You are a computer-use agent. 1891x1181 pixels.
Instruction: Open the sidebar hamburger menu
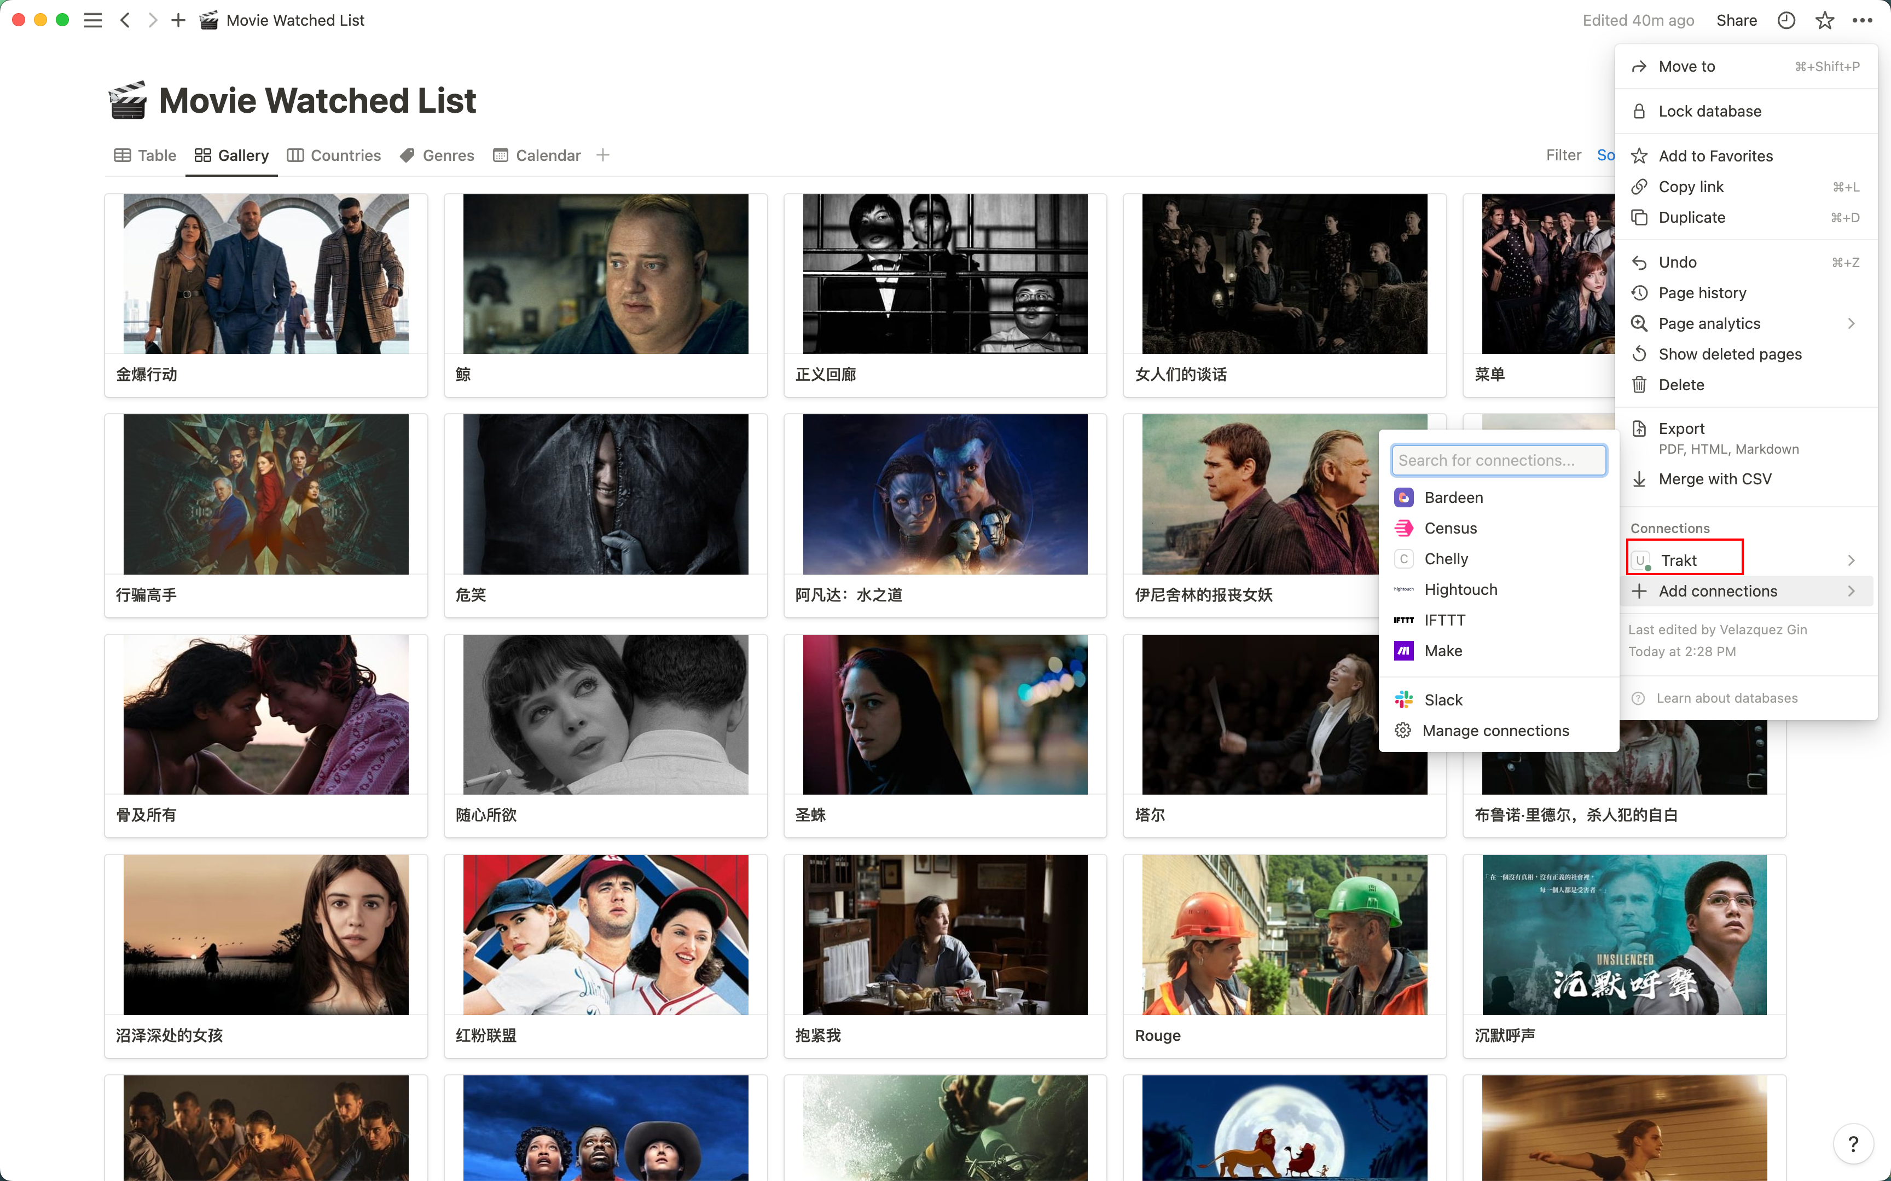[93, 20]
